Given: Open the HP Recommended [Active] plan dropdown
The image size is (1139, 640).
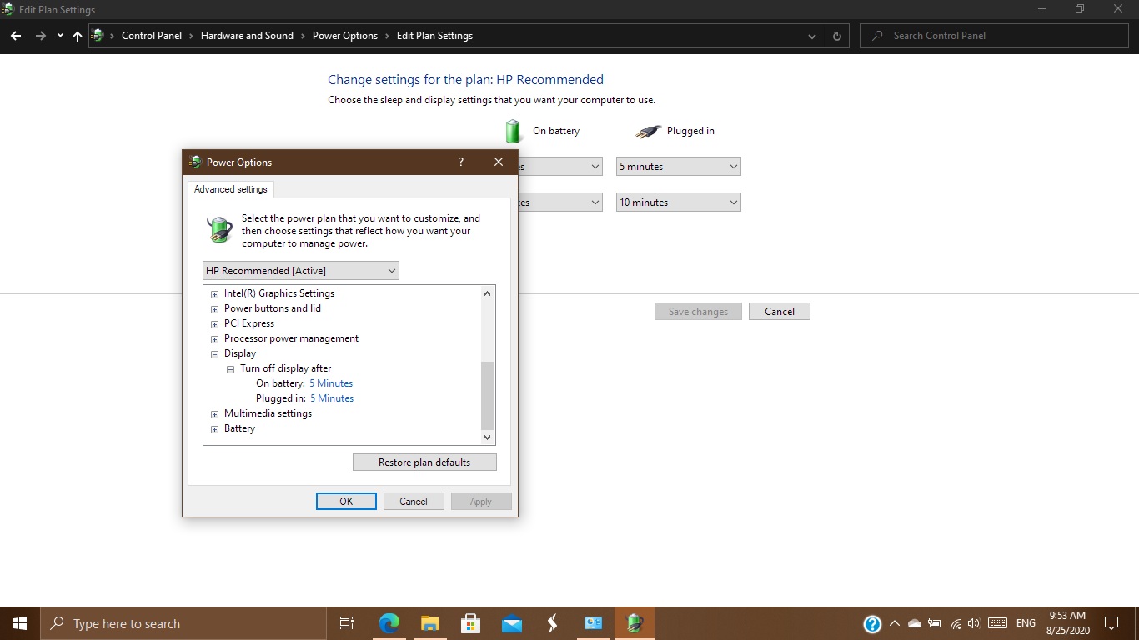Looking at the screenshot, I should point(301,270).
